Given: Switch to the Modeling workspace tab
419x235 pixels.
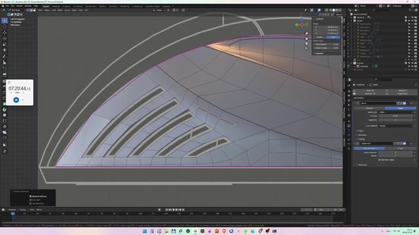Looking at the screenshot, I should click(56, 6).
